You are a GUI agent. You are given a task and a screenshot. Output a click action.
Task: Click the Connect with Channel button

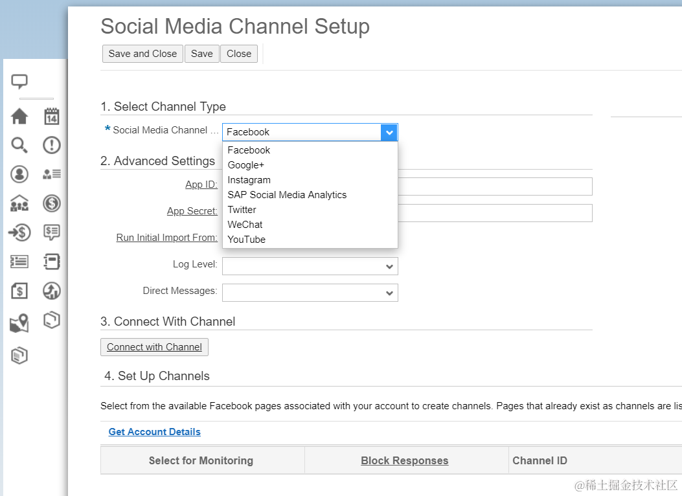(154, 347)
